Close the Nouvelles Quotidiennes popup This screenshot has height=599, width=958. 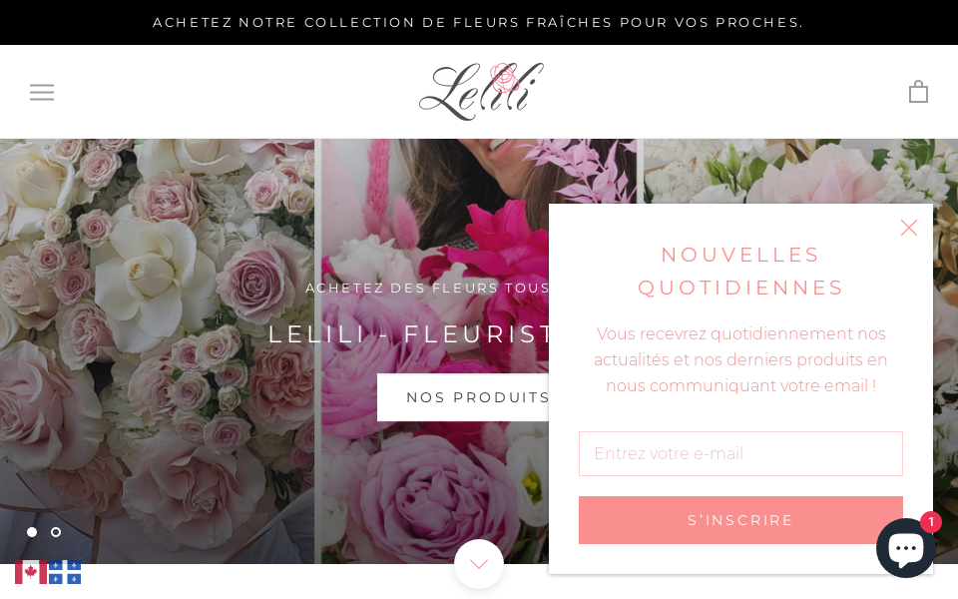point(908,228)
